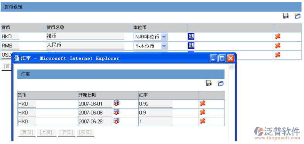Open calendar picker for 2007-06-28 date
This screenshot has height=144, width=304.
tap(116, 121)
